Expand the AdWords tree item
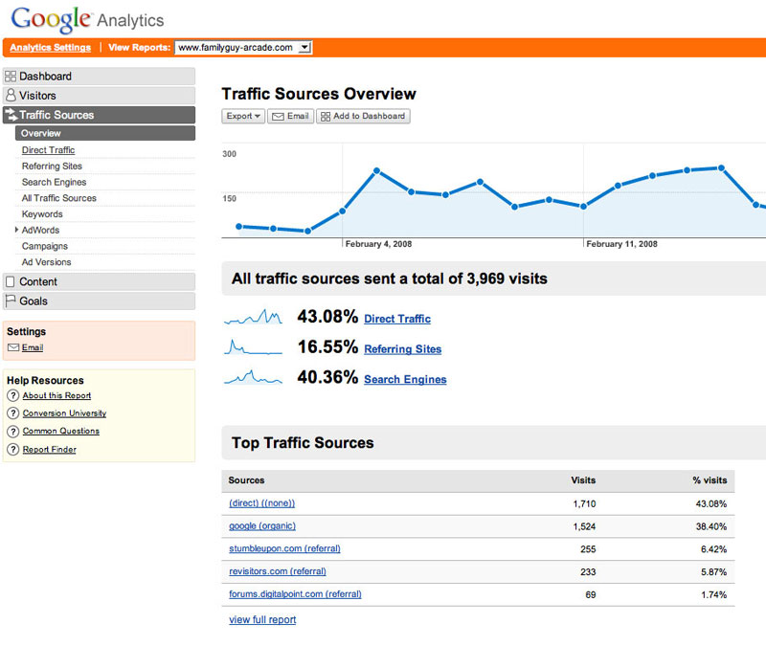 (x=17, y=230)
